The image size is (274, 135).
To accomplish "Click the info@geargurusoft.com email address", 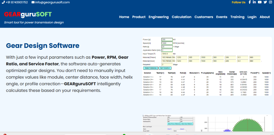I will (x=52, y=2).
